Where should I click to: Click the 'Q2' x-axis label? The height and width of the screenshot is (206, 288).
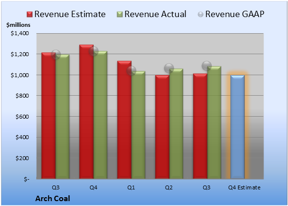pyautogui.click(x=169, y=187)
